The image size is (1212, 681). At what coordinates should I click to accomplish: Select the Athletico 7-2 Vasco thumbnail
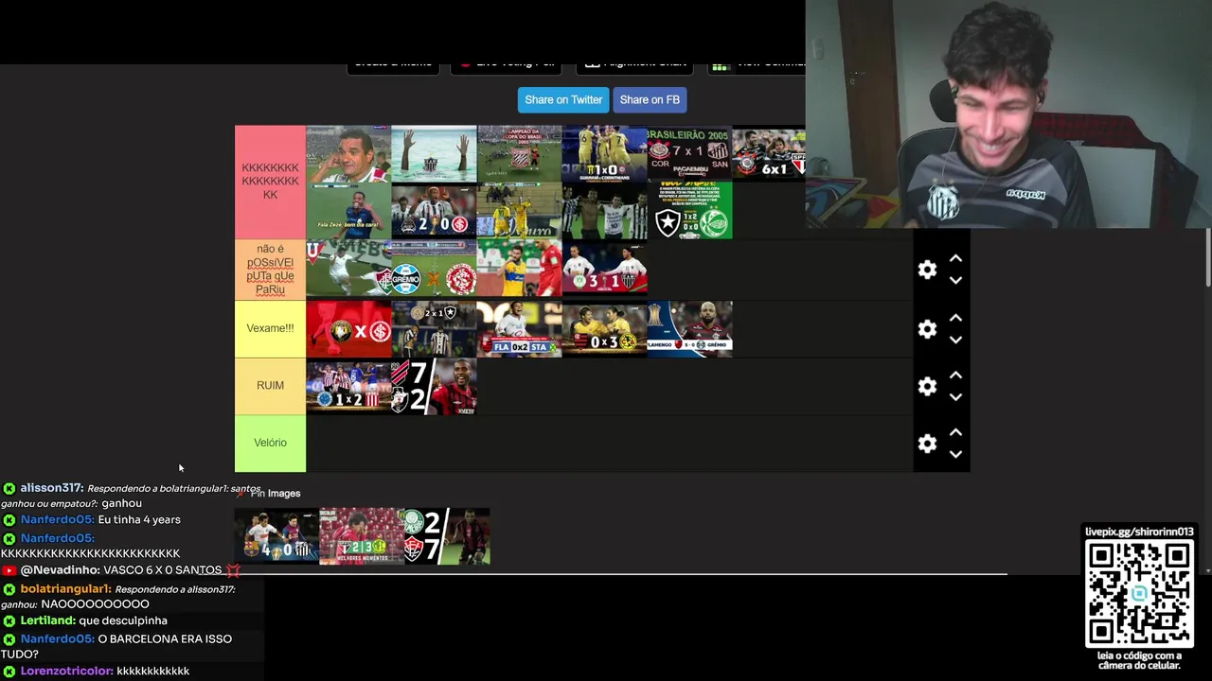click(434, 386)
